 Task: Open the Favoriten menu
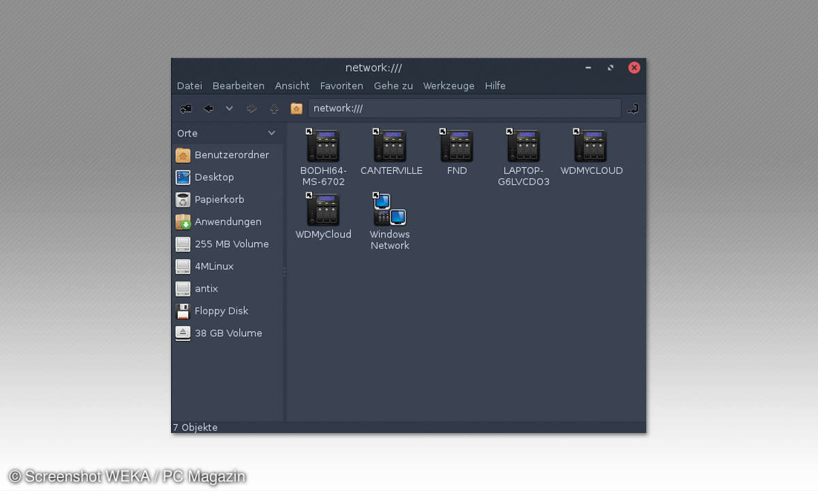pyautogui.click(x=342, y=86)
